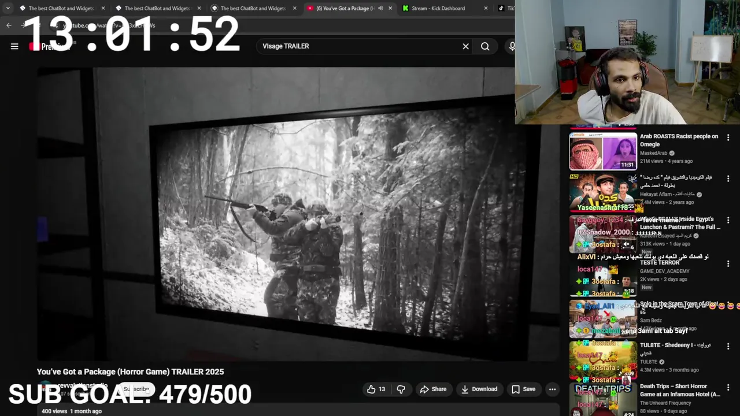Click the browser address bar URL
The height and width of the screenshot is (416, 740).
coord(110,25)
